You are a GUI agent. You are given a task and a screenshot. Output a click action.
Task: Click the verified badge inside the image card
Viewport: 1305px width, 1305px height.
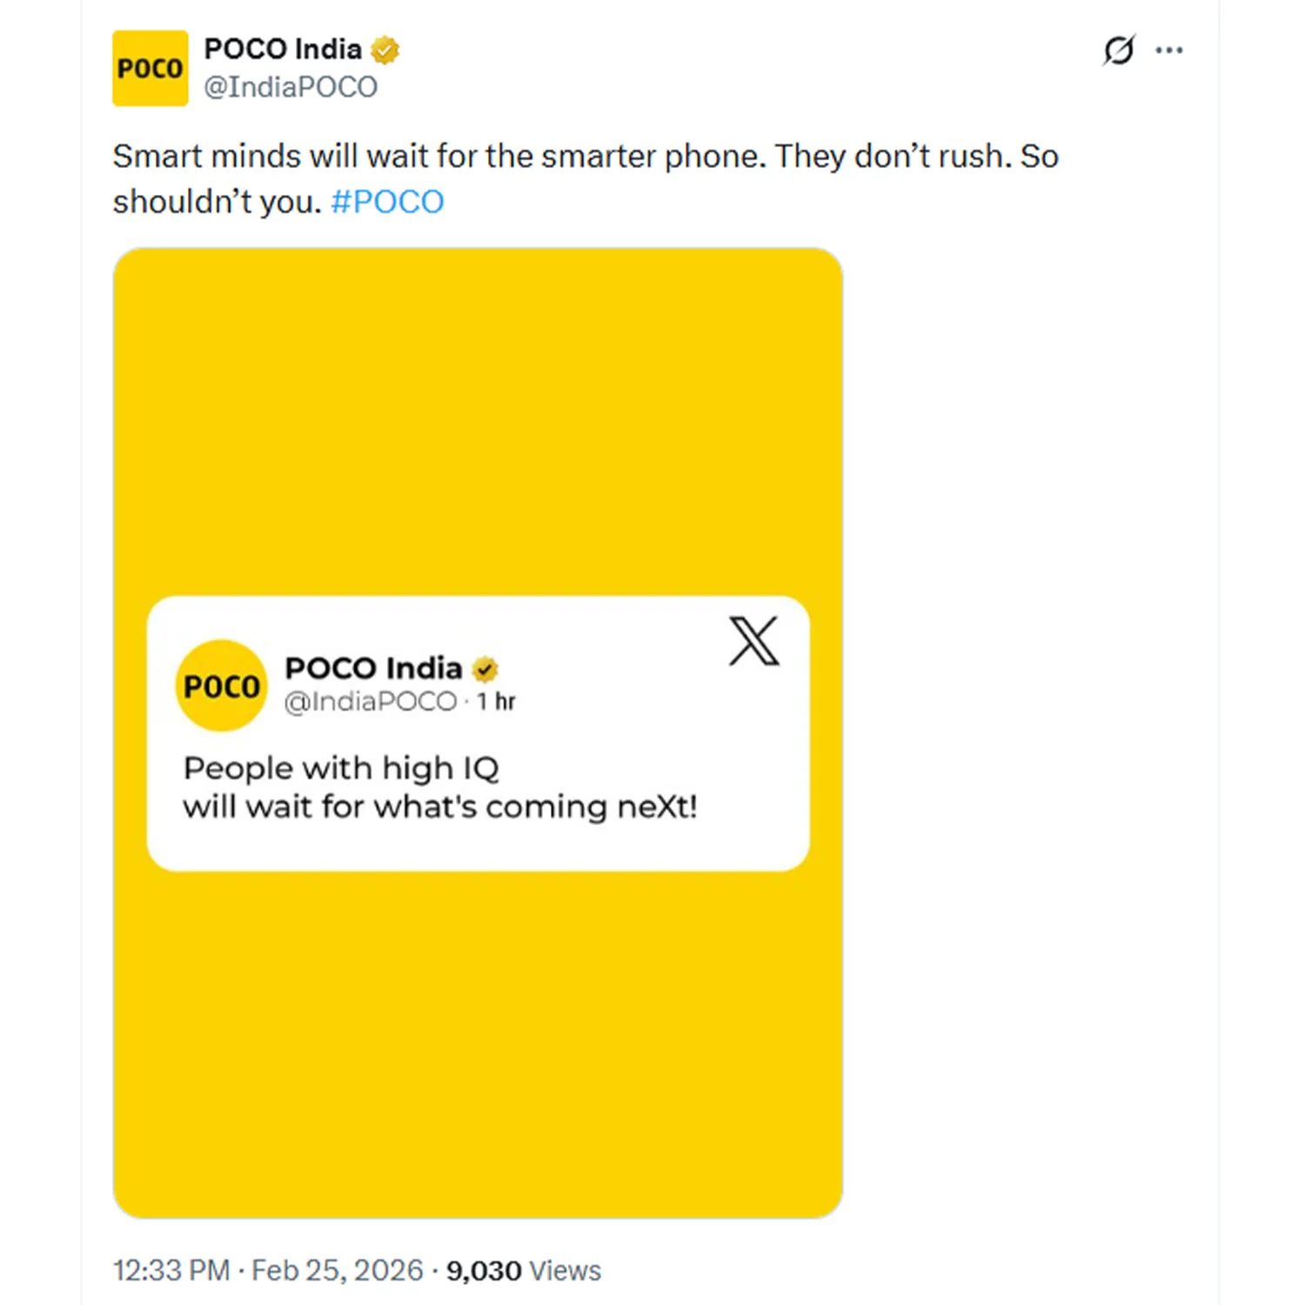pyautogui.click(x=485, y=669)
